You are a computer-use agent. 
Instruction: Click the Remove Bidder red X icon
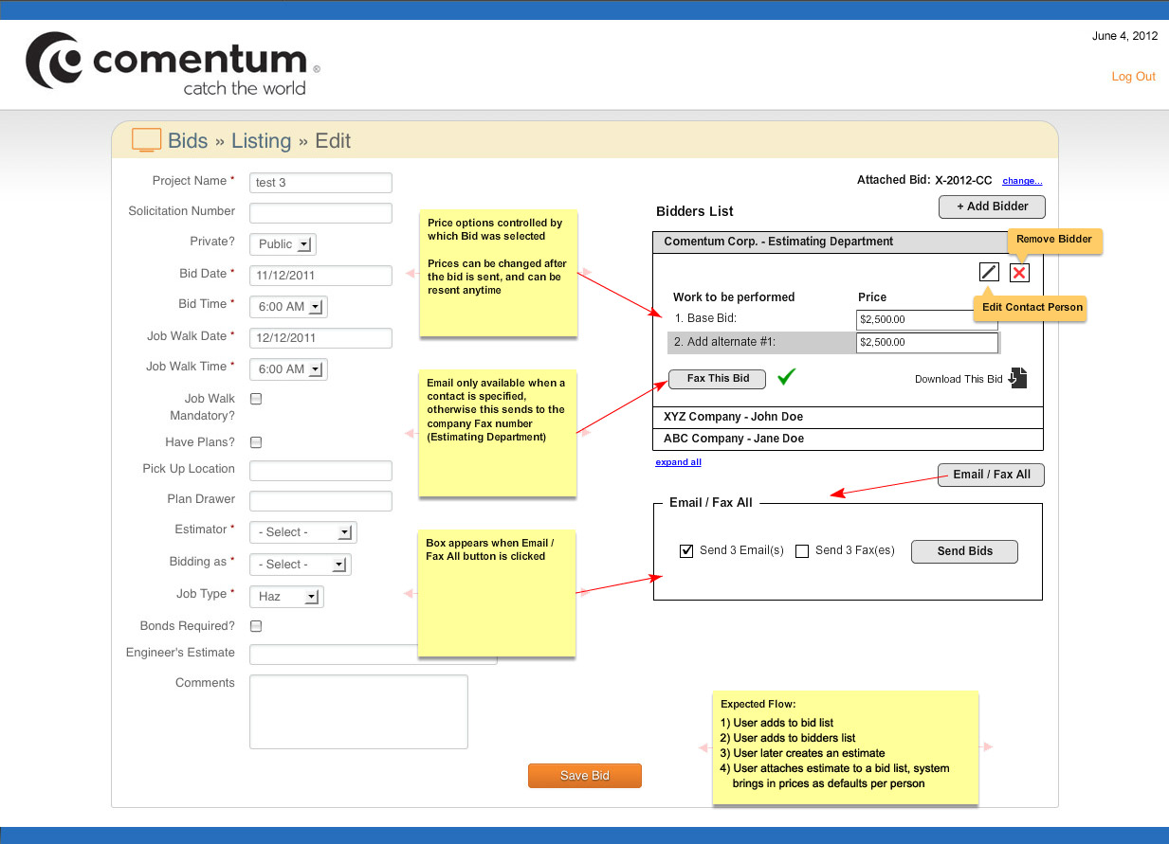[x=1018, y=272]
